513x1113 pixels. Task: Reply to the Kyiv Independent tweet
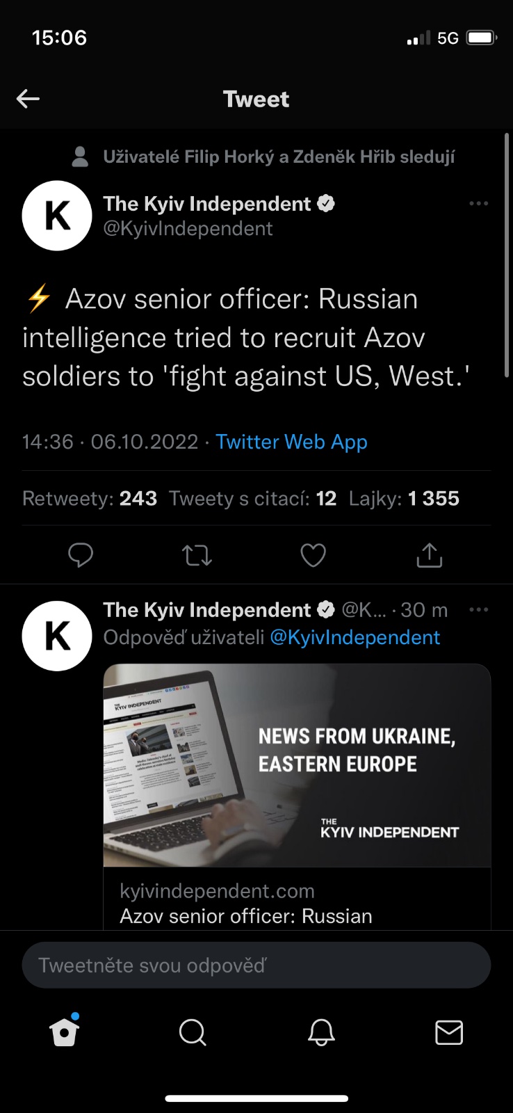(x=81, y=555)
